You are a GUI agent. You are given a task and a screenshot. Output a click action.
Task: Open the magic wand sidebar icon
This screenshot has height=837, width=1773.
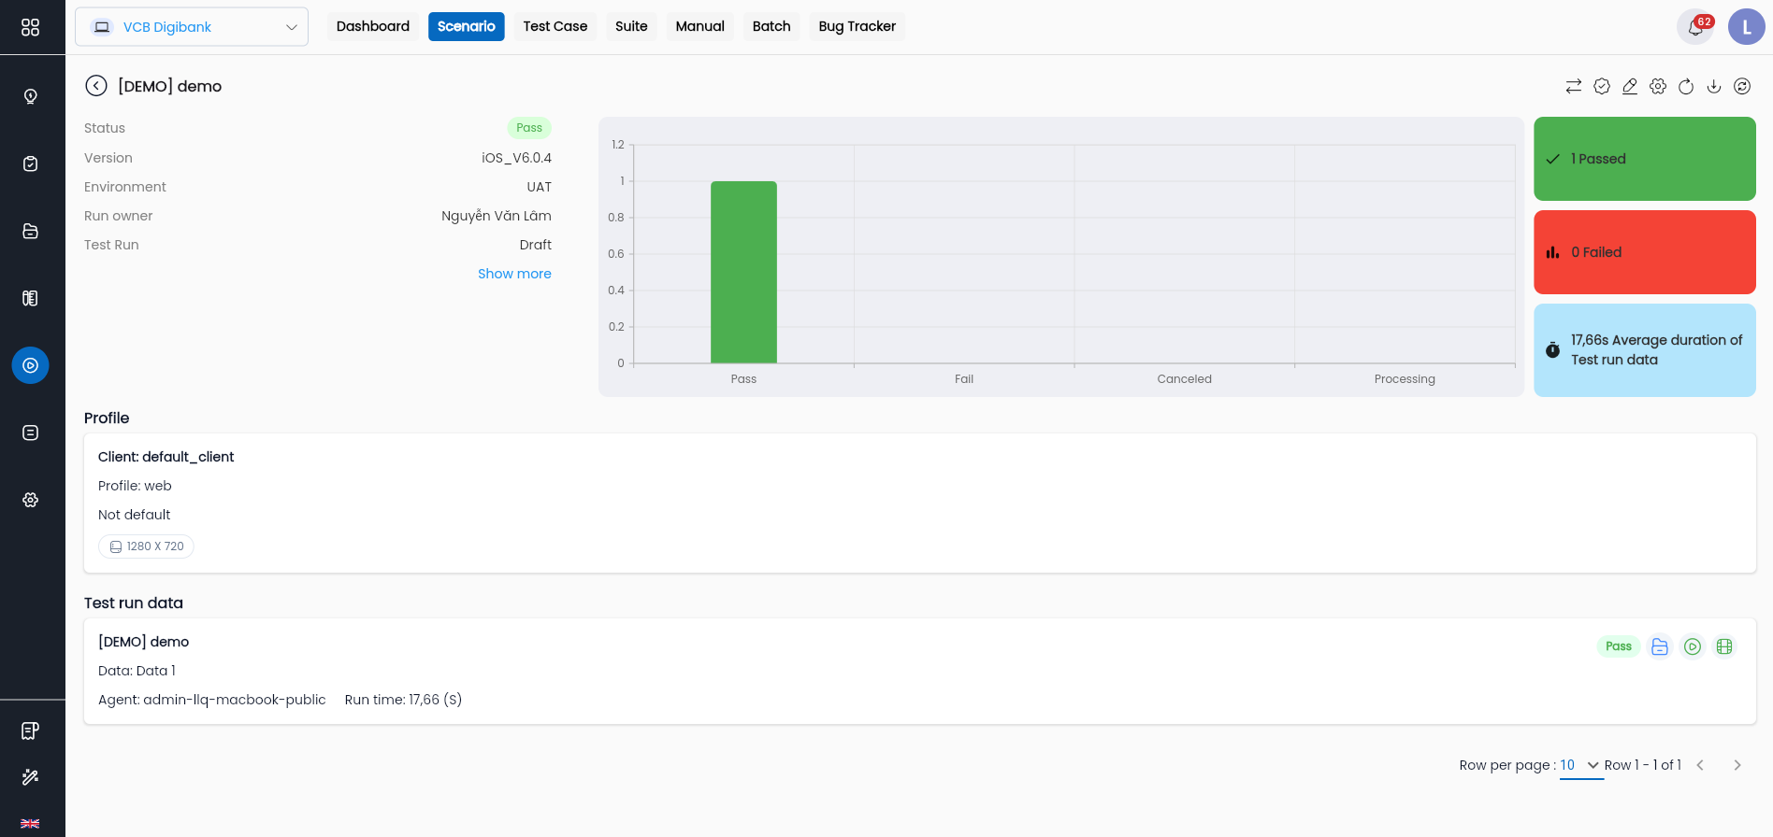(30, 776)
